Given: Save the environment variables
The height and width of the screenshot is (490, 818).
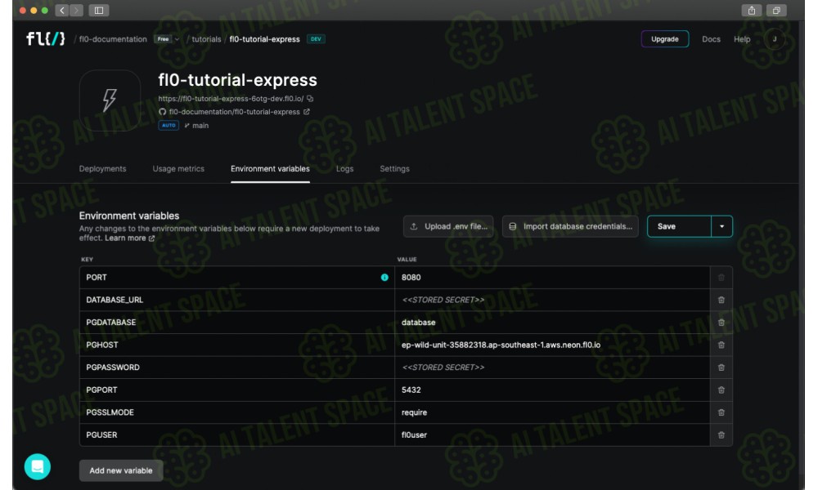Looking at the screenshot, I should pyautogui.click(x=679, y=226).
